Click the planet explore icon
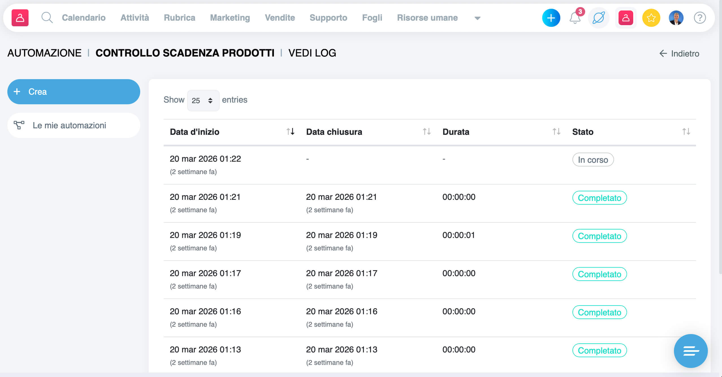Screen dimensions: 722x377 598,18
